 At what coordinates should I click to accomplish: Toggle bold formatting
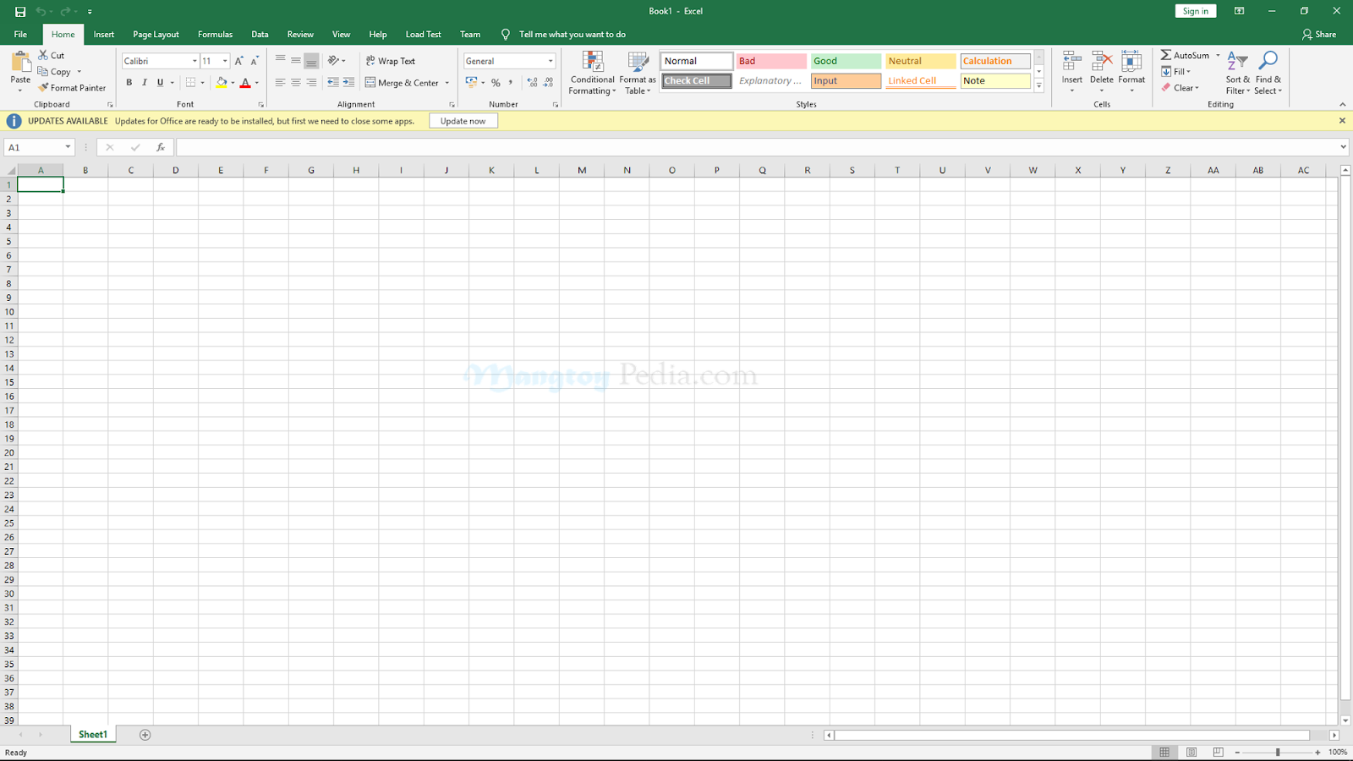tap(129, 82)
